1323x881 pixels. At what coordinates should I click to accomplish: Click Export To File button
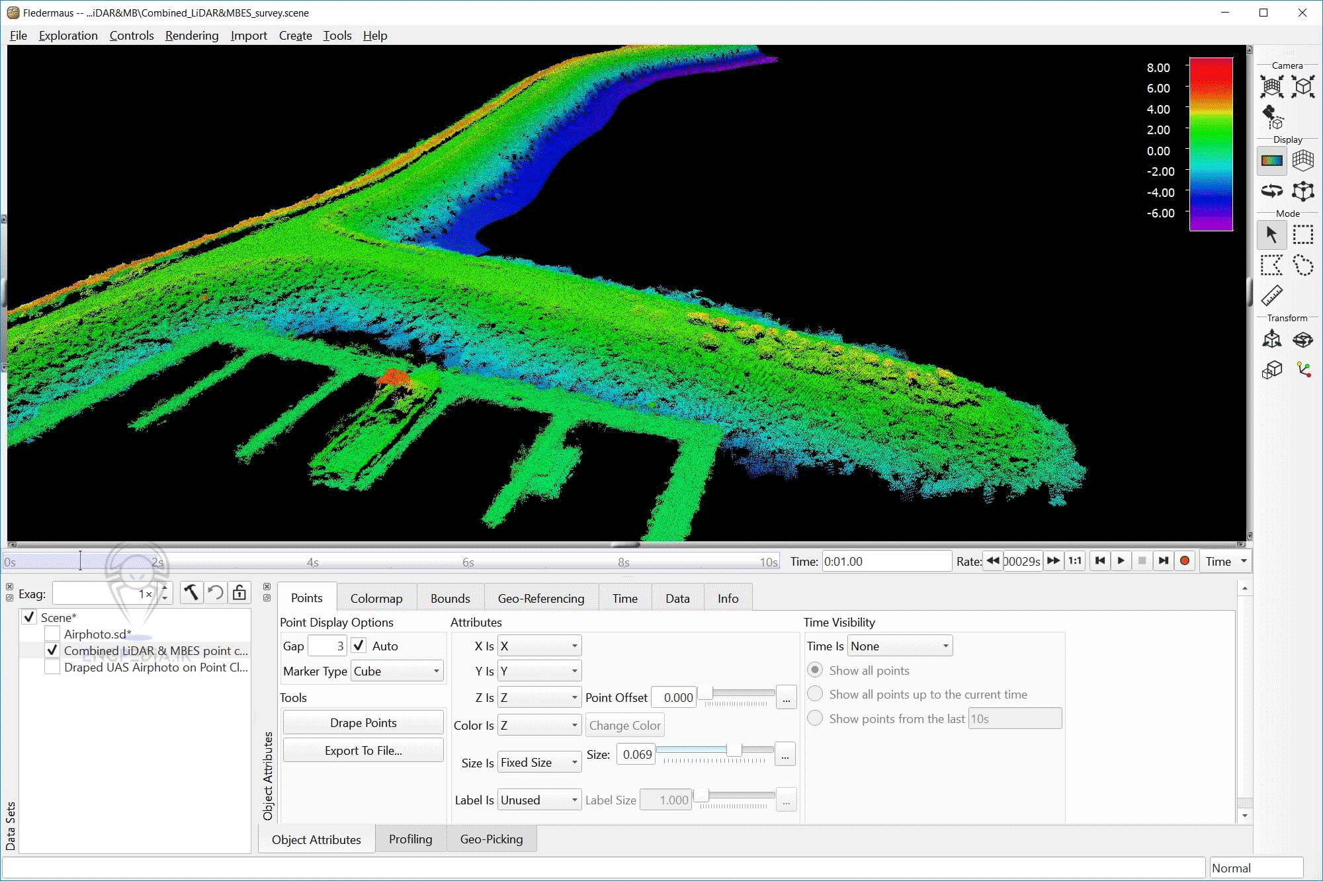coord(363,750)
